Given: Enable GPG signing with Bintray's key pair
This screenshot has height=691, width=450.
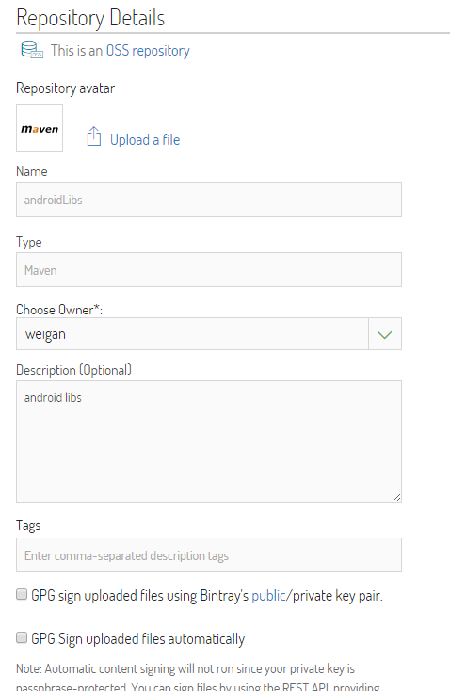Looking at the screenshot, I should [22, 594].
